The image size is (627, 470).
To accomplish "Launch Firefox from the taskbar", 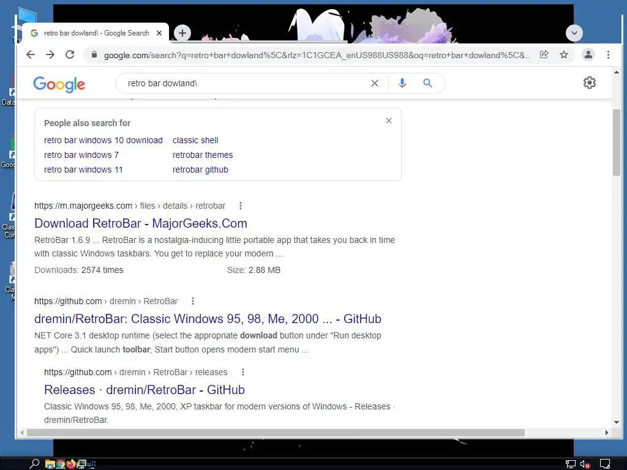I will [71, 464].
